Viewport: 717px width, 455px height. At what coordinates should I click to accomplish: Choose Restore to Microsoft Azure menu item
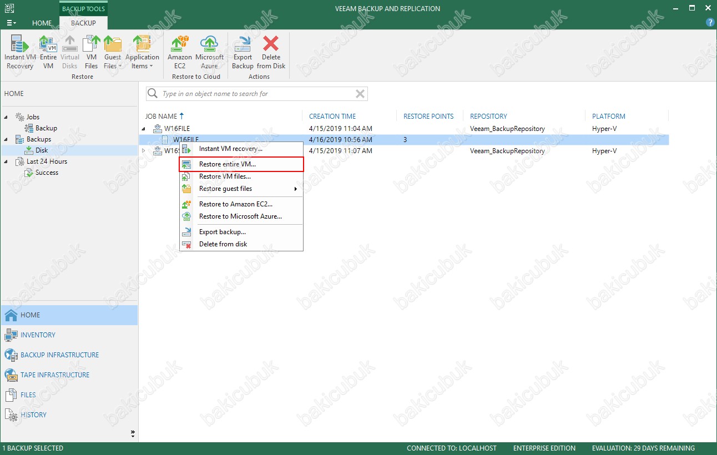[241, 216]
